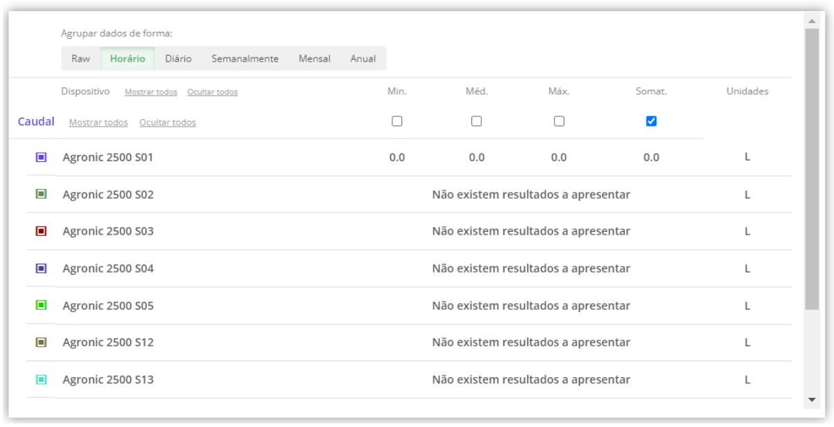Image resolution: width=834 pixels, height=427 pixels.
Task: Toggle Agronic 2500 S02 green color marker
Action: 41,194
